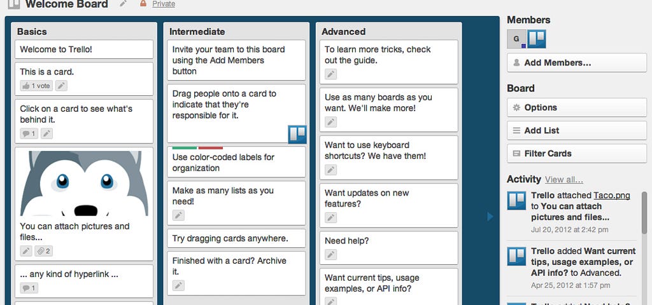Viewport: 652px width, 305px height.
Task: Click the 1 vote badge on 'This is a card.'
Action: click(36, 86)
